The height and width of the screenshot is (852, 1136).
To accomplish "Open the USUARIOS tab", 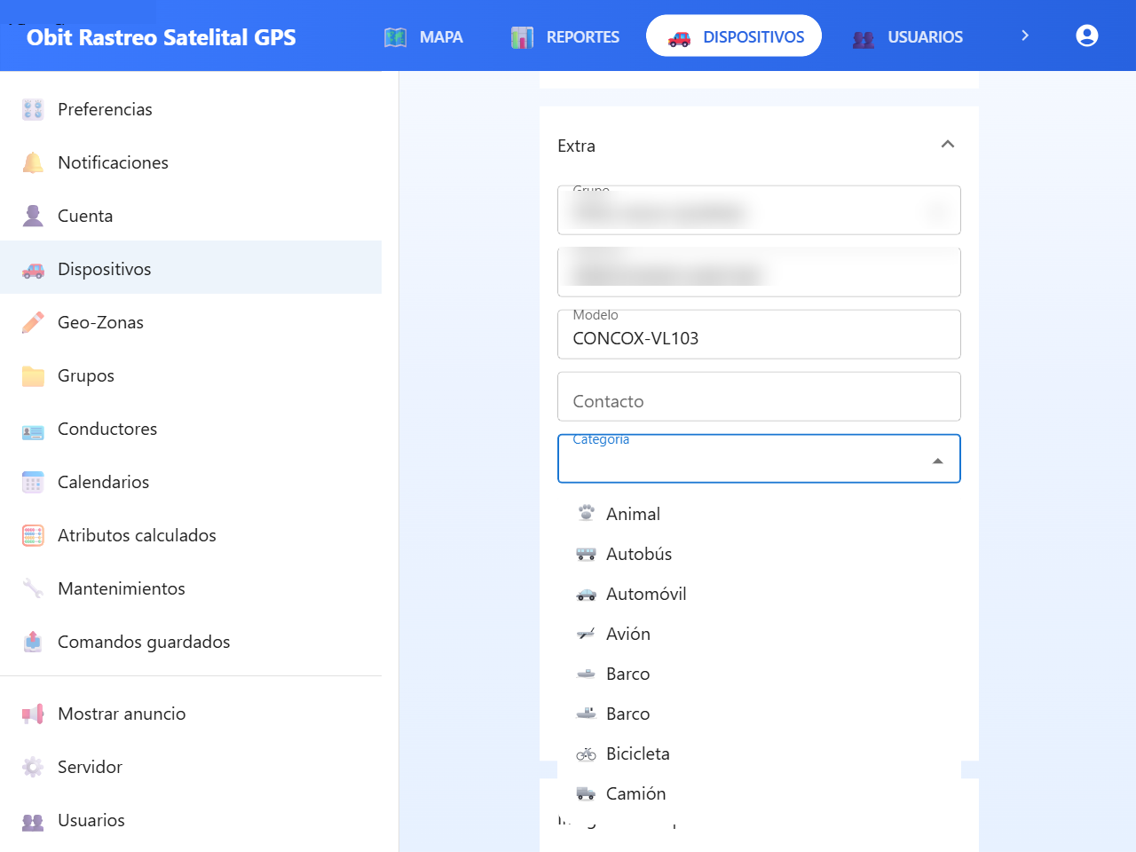I will coord(907,36).
